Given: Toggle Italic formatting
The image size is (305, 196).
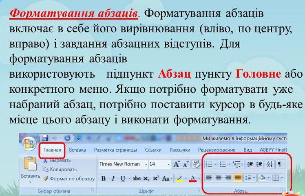Looking at the screenshot, I should [113, 179].
